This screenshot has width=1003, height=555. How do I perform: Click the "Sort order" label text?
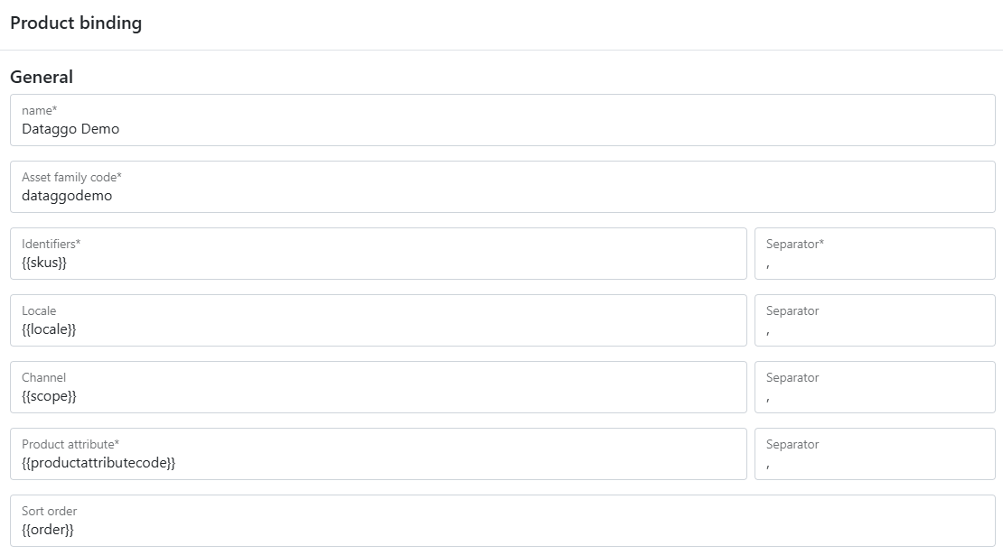click(50, 511)
